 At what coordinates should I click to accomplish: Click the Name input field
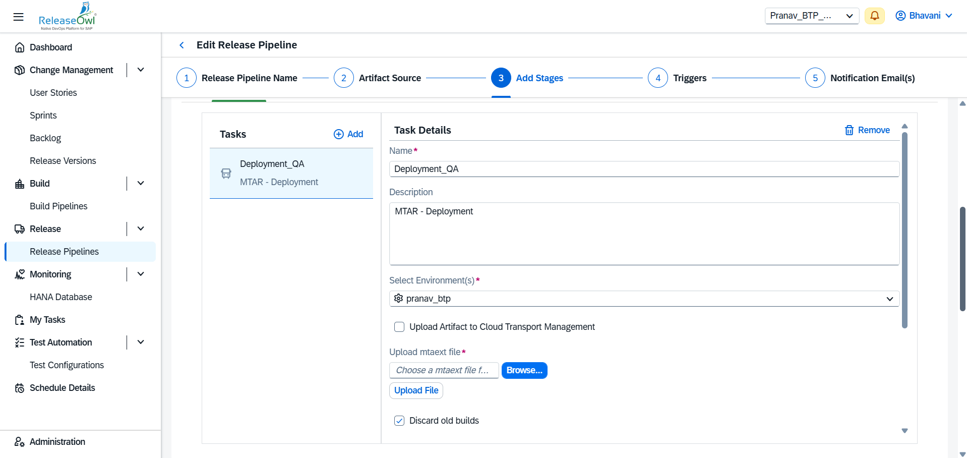[x=644, y=169]
